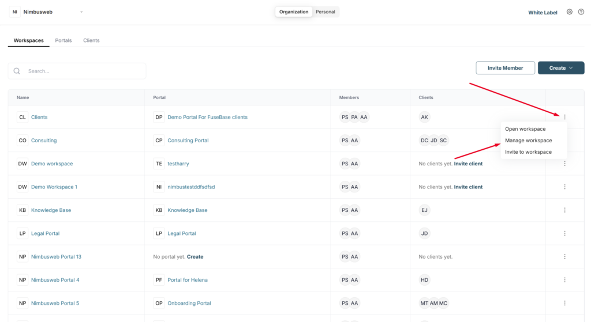This screenshot has width=591, height=322.
Task: Open three-dot menu for Nimbusweb Portal 13
Action: 564,256
